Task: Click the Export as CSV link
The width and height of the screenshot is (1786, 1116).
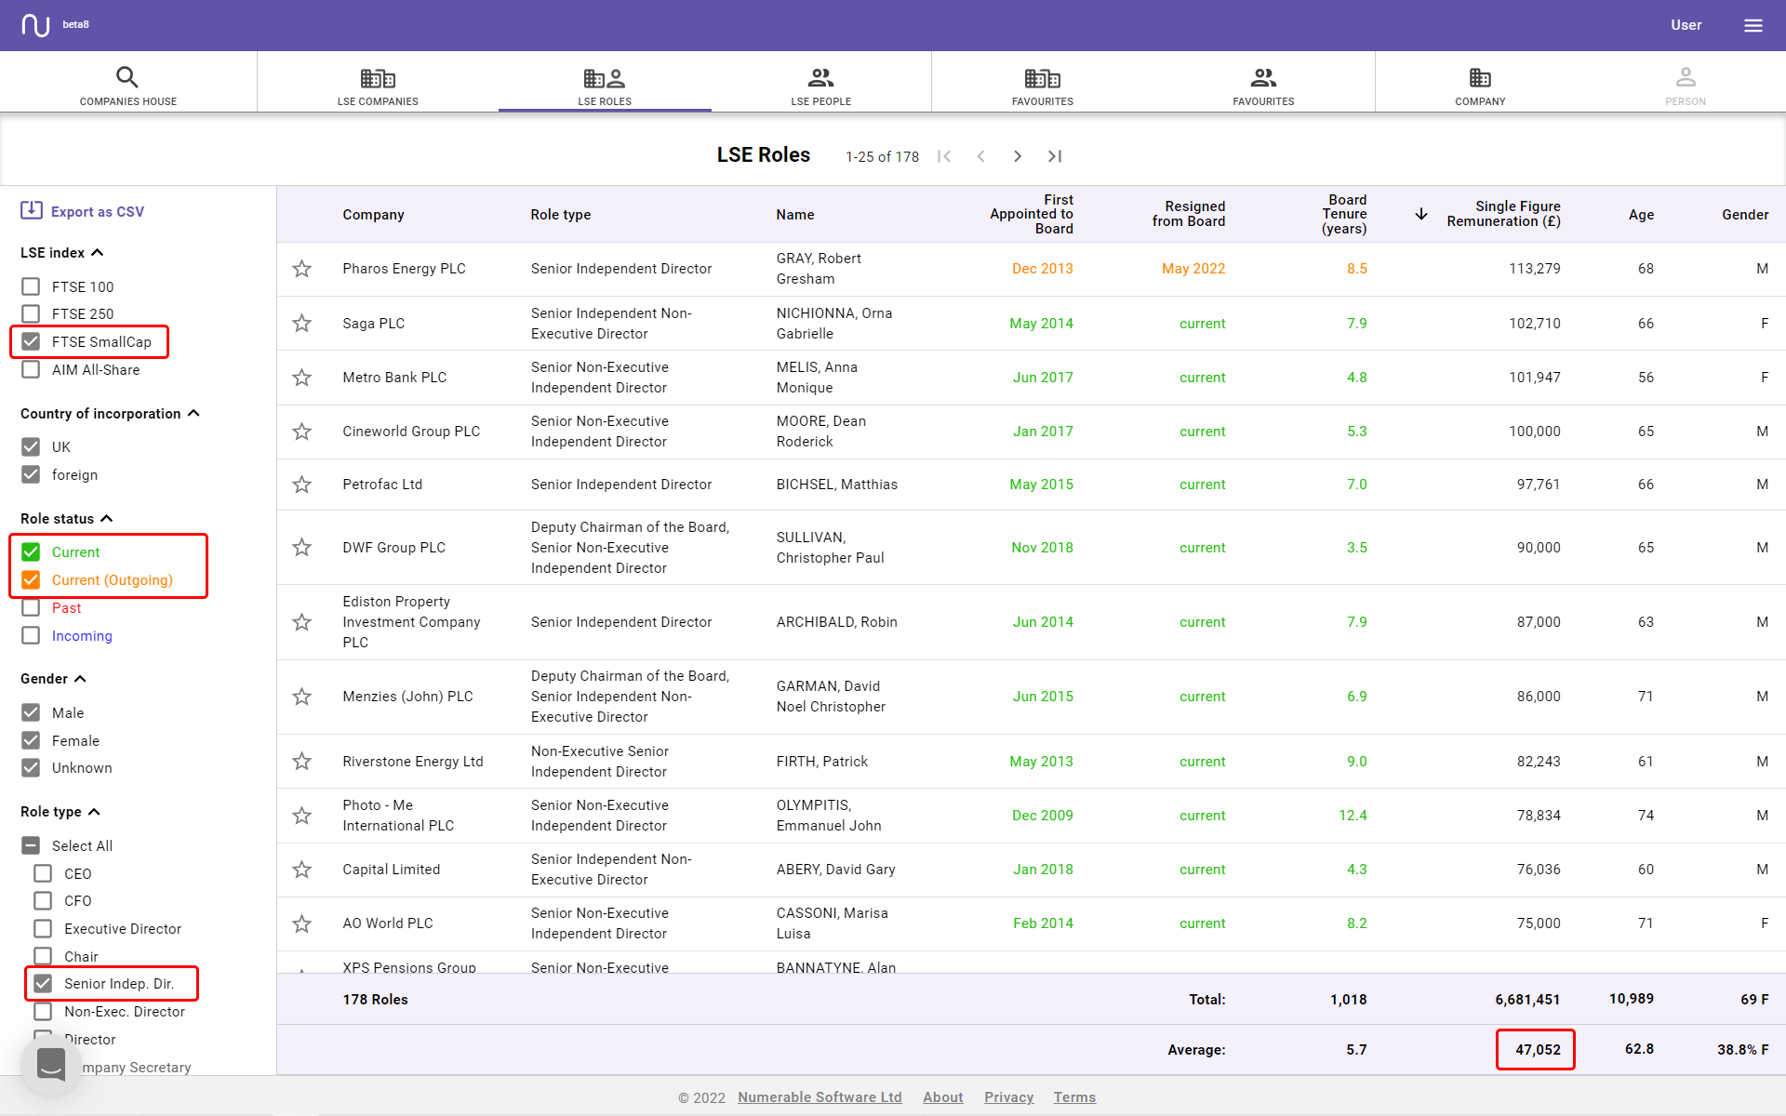Action: (98, 212)
